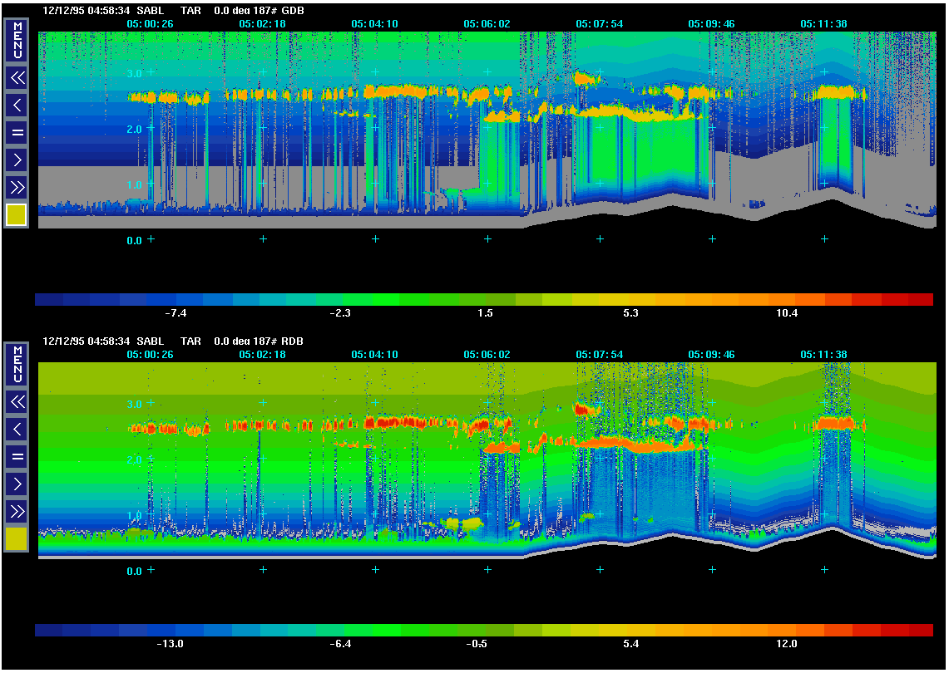The height and width of the screenshot is (673, 949).
Task: Select the 05:09:46 time marker in the bottom plot
Action: tap(711, 355)
